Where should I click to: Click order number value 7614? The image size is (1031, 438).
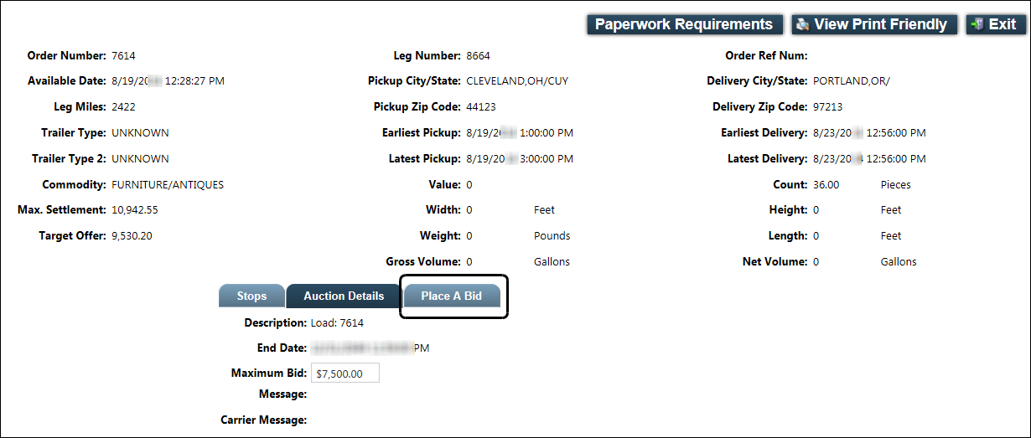(123, 56)
